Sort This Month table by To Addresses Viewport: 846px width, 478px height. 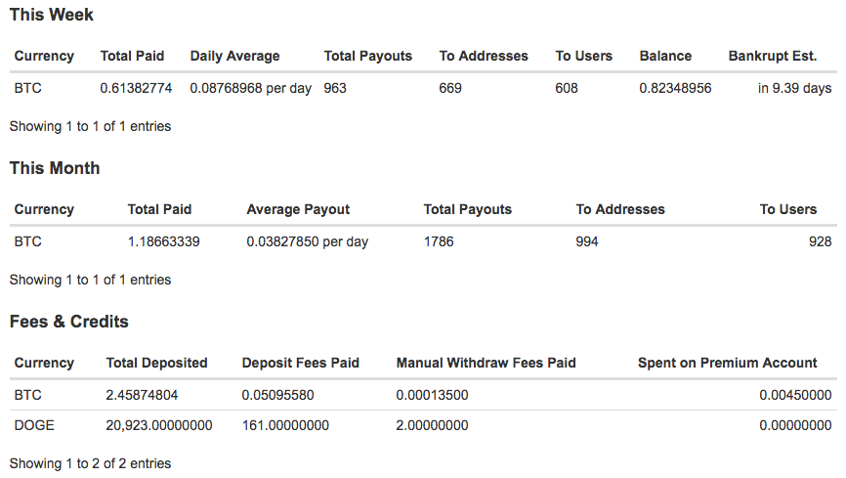620,209
